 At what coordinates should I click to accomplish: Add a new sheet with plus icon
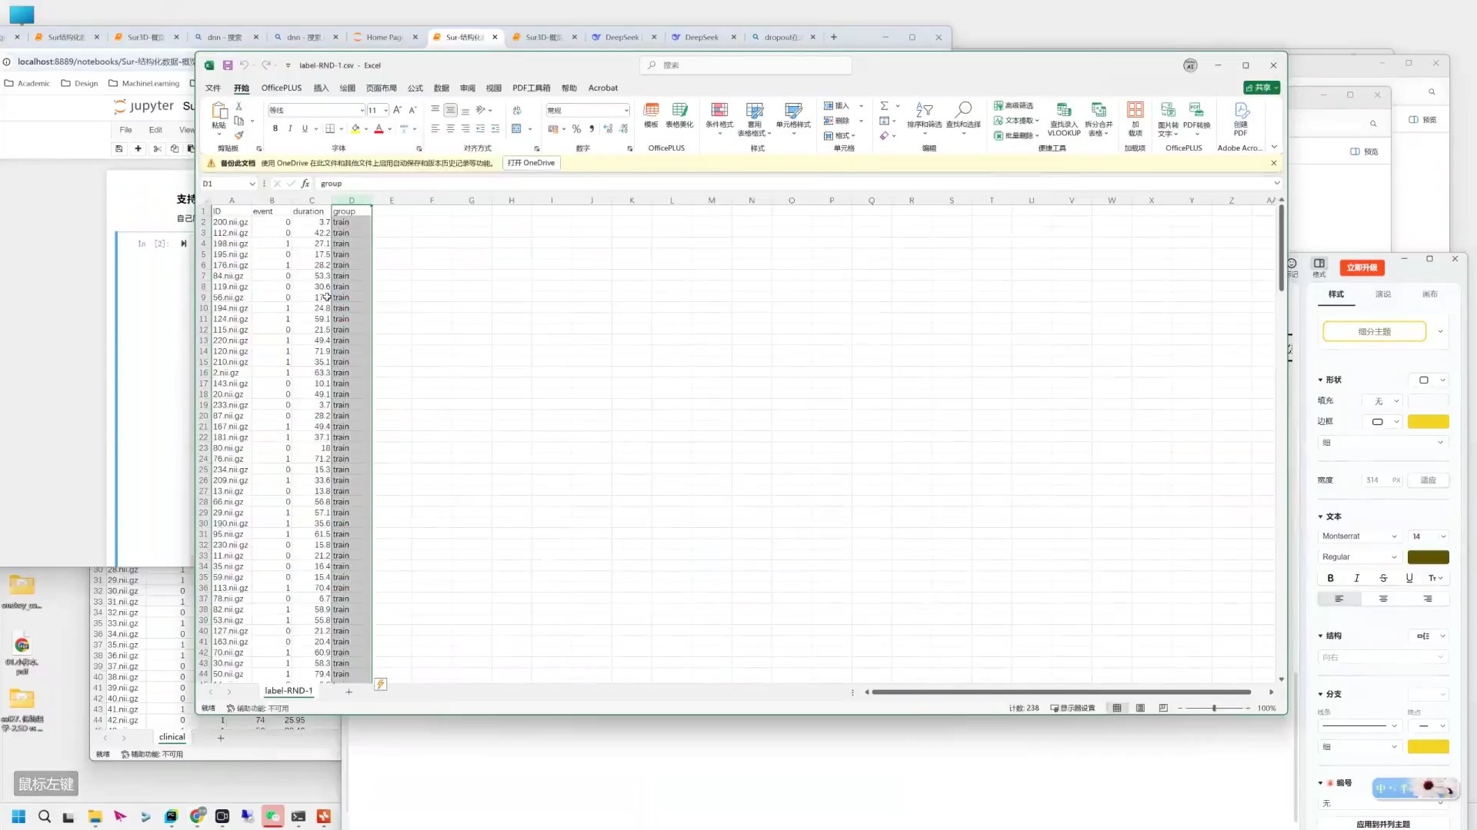coord(348,692)
